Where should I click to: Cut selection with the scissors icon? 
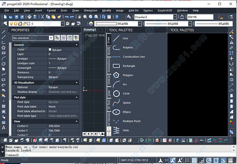click(43, 17)
